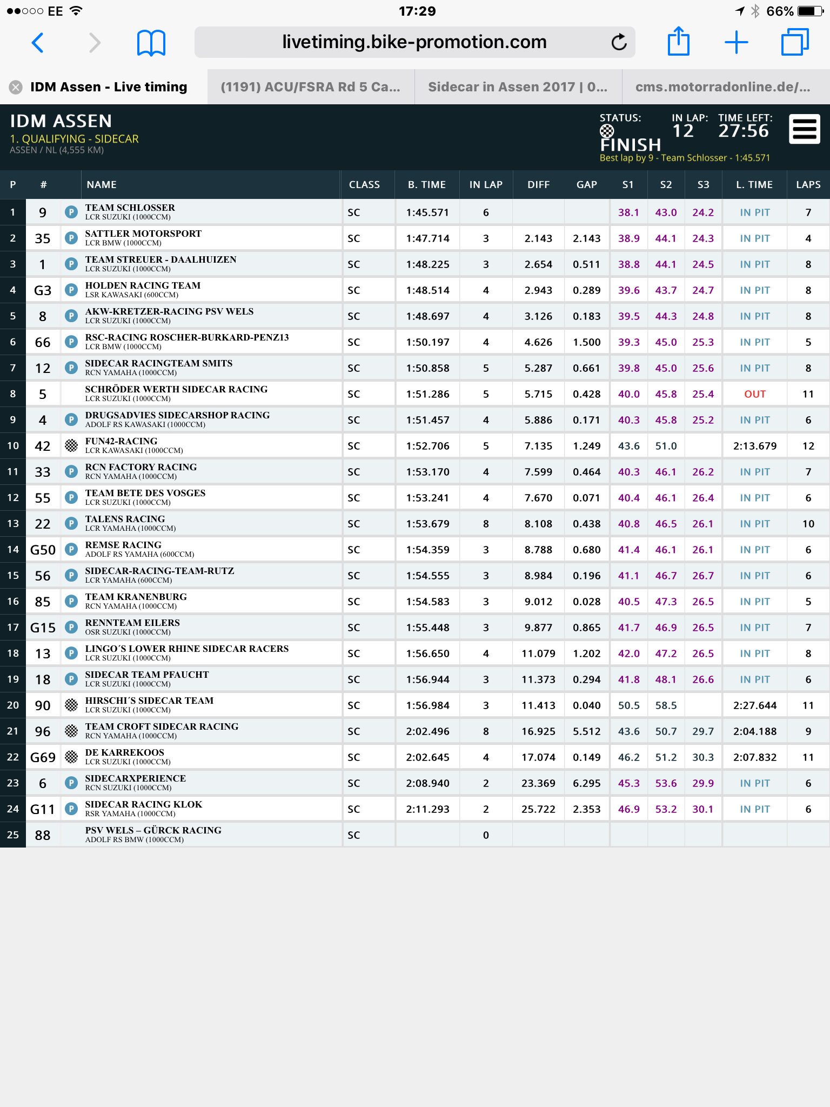Switch to Sidecar in Assen 2017 tab
This screenshot has width=830, height=1107.
[x=518, y=87]
